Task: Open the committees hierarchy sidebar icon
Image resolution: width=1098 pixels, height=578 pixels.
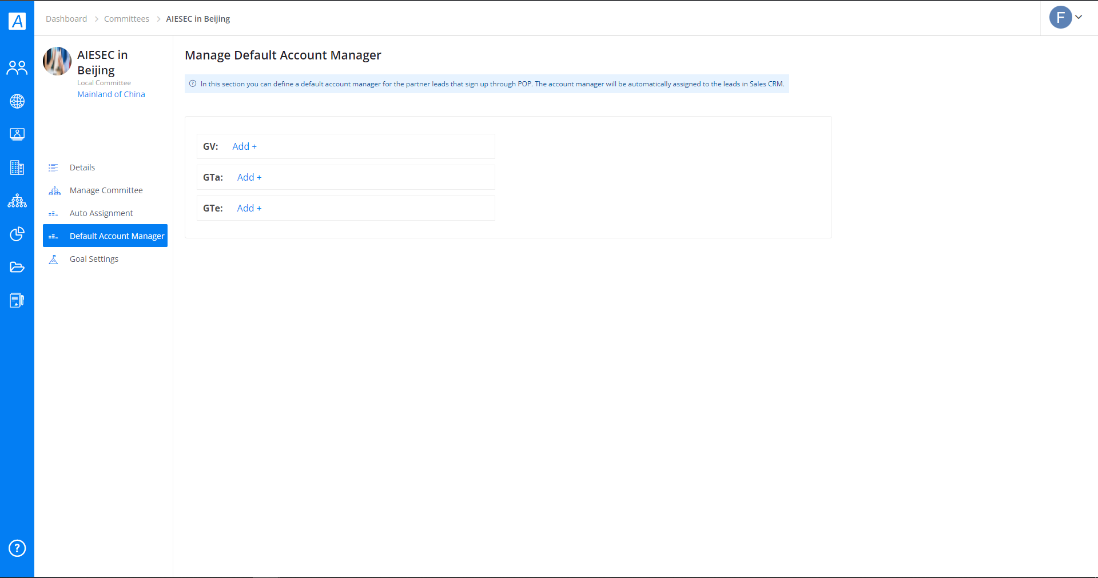Action: pyautogui.click(x=17, y=201)
